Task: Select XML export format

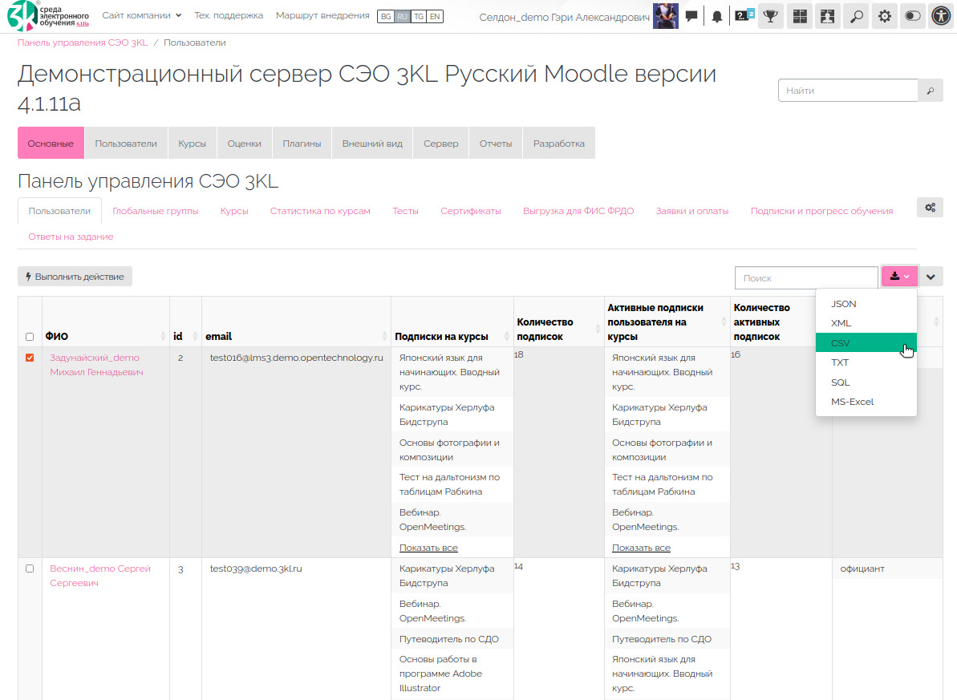Action: (866, 323)
